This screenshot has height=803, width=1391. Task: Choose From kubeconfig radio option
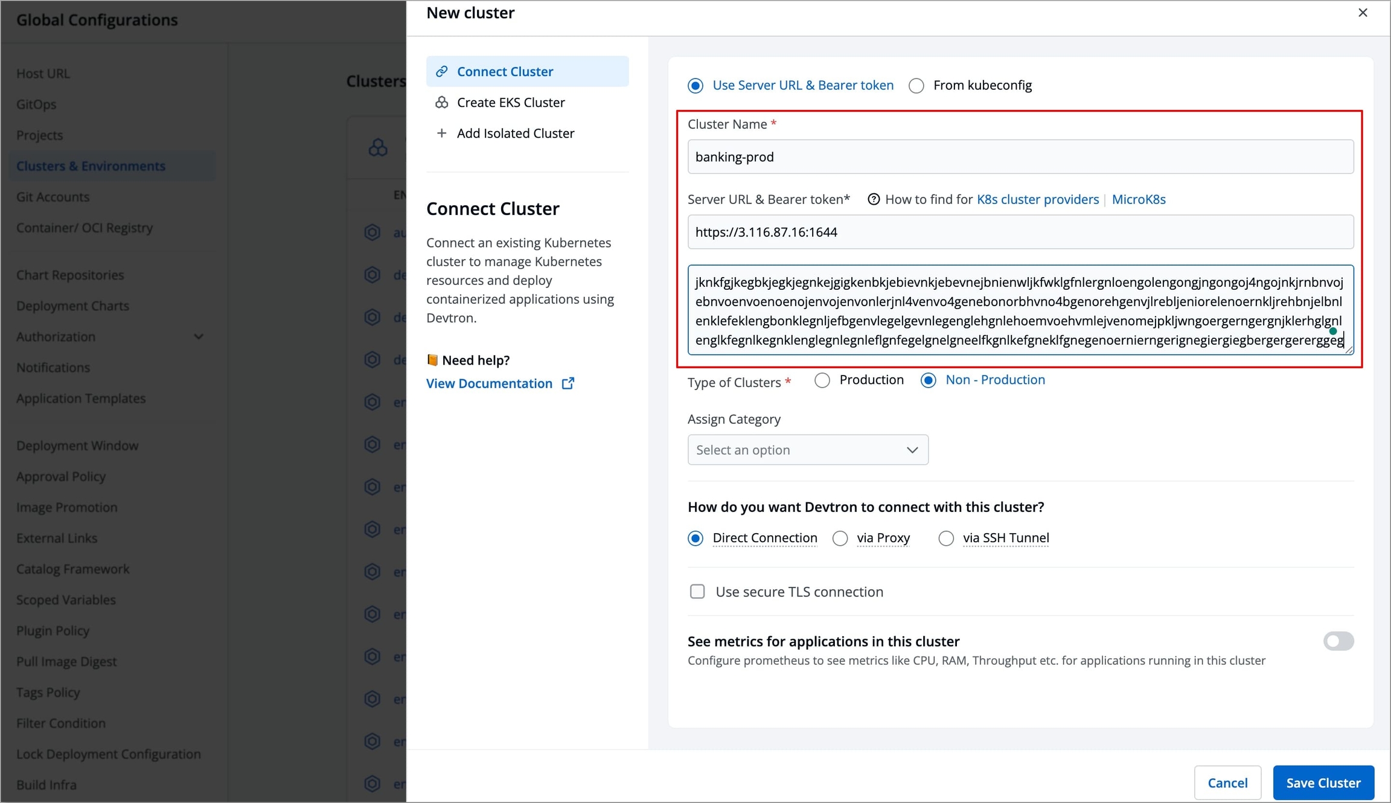970,85
